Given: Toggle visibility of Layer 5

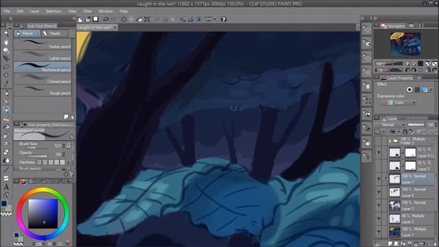Looking at the screenshot, I should (x=379, y=166).
